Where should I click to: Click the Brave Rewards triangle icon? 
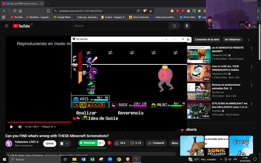point(151,11)
